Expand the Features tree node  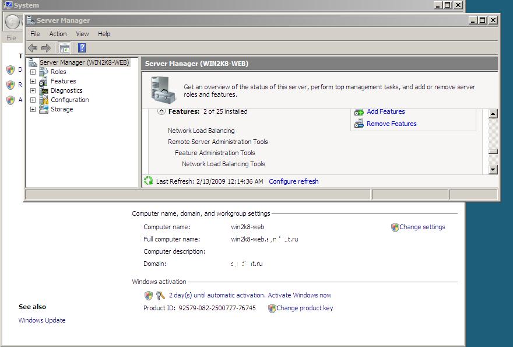[33, 81]
